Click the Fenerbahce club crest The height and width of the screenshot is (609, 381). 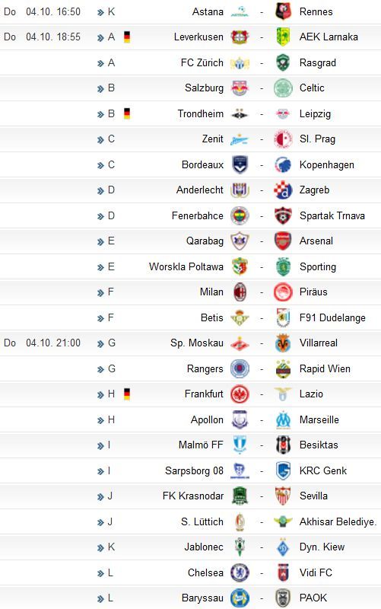(x=240, y=216)
